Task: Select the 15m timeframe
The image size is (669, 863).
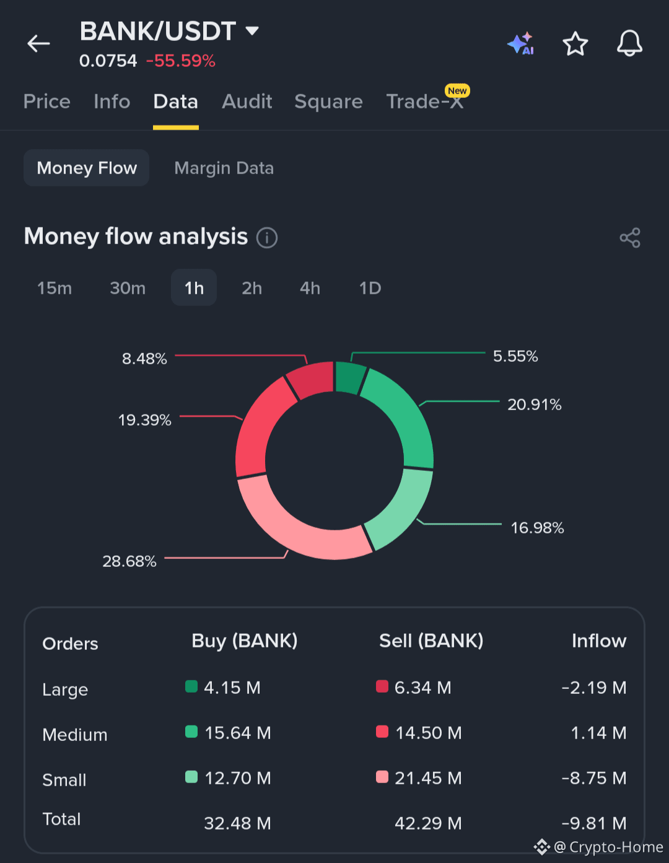Action: coord(55,288)
